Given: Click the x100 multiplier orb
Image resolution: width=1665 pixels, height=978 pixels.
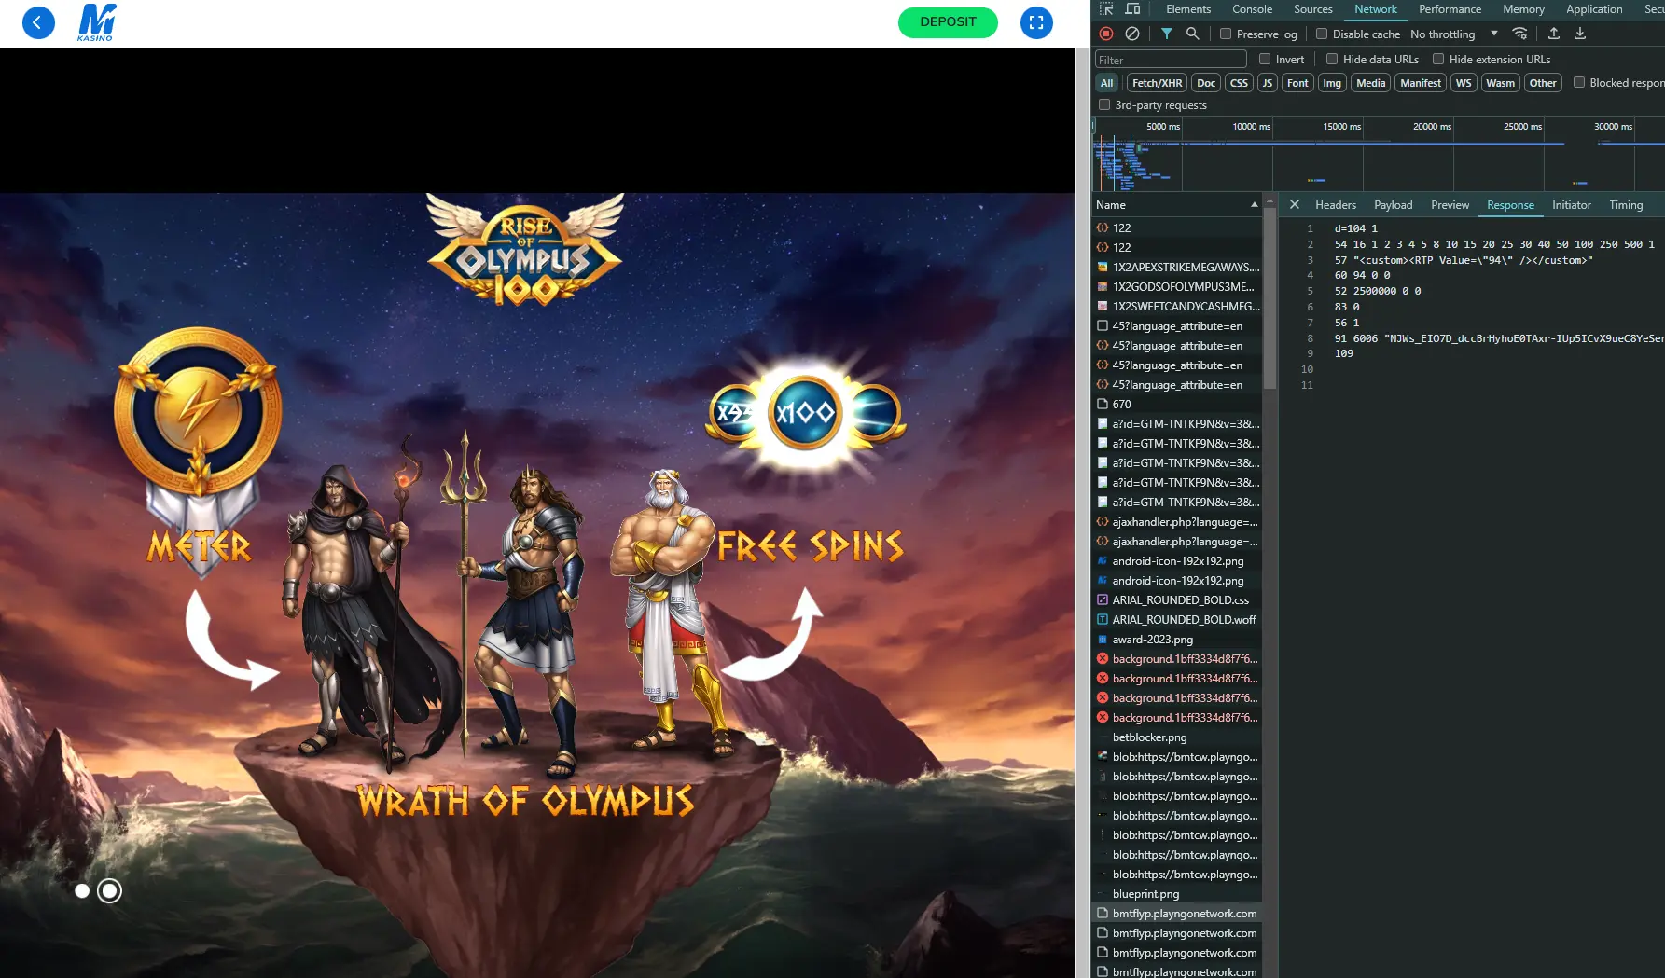Looking at the screenshot, I should tap(806, 413).
